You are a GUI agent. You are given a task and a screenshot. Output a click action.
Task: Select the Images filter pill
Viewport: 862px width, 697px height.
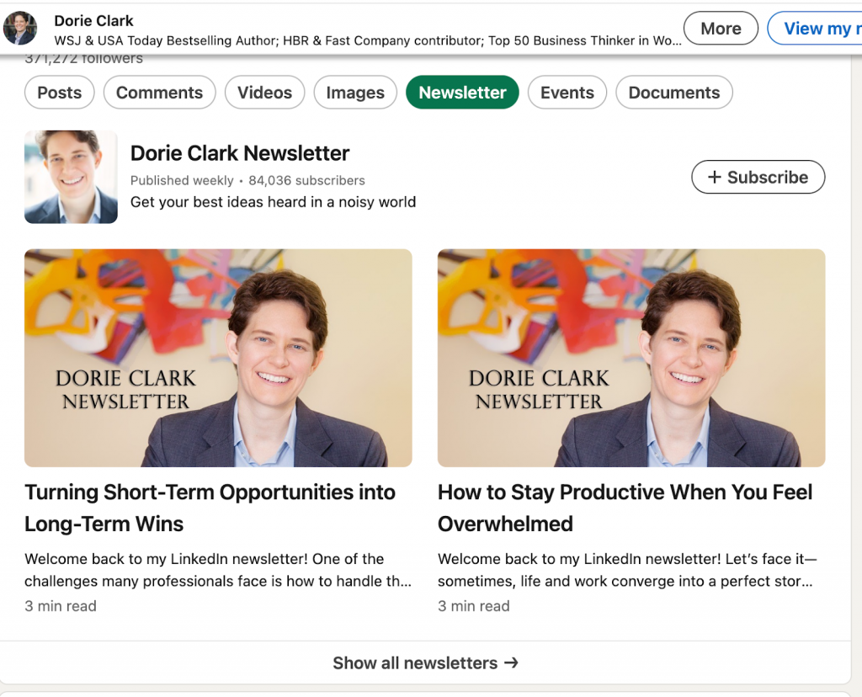[354, 93]
